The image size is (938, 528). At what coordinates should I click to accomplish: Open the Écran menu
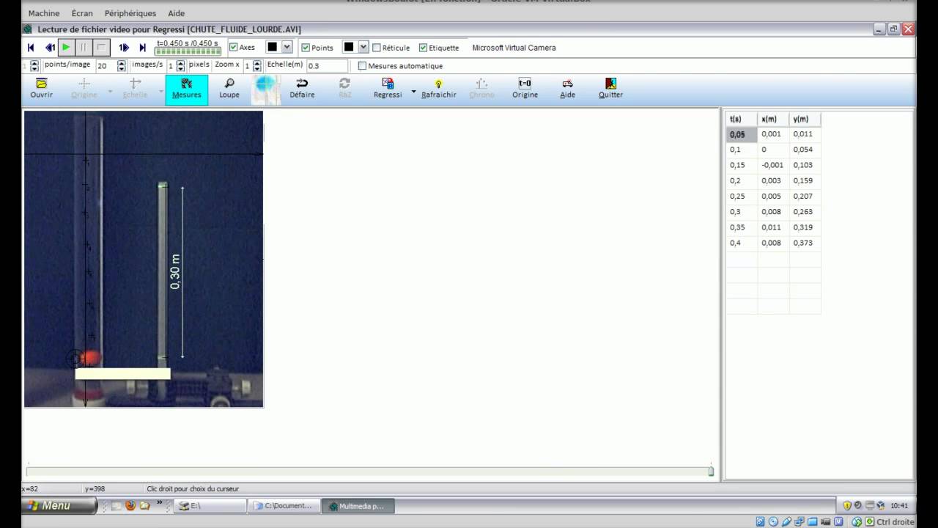pos(82,13)
